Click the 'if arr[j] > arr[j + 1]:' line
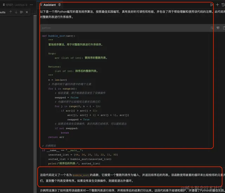225x193 pixels. point(79,111)
